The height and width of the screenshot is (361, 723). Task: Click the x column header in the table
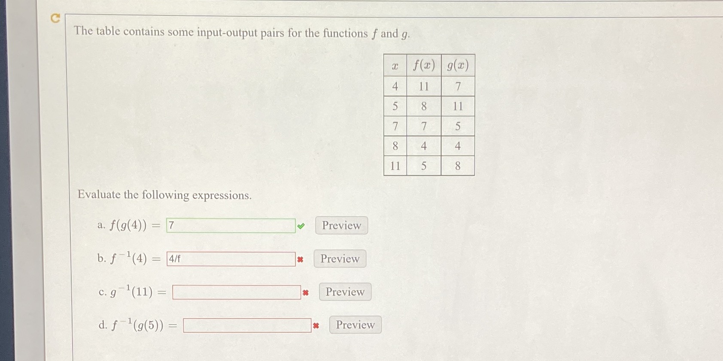pos(395,65)
